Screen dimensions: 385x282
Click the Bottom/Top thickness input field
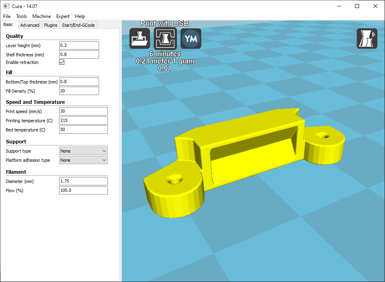(x=79, y=81)
